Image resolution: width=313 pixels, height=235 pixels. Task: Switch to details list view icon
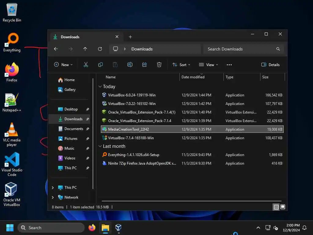[276, 207]
